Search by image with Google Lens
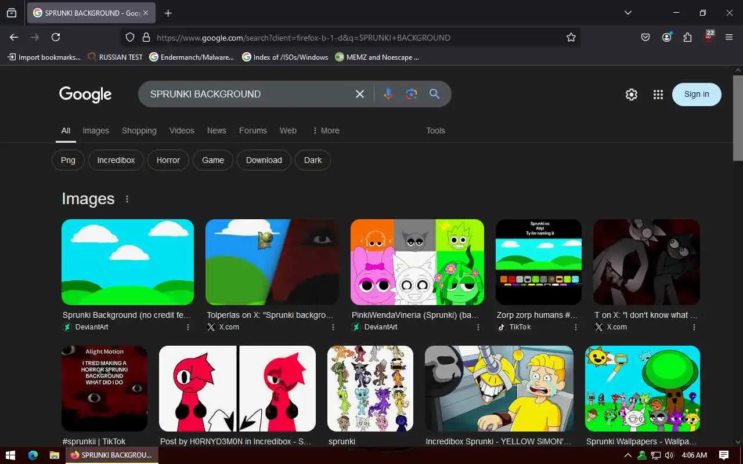This screenshot has height=464, width=743. [412, 94]
